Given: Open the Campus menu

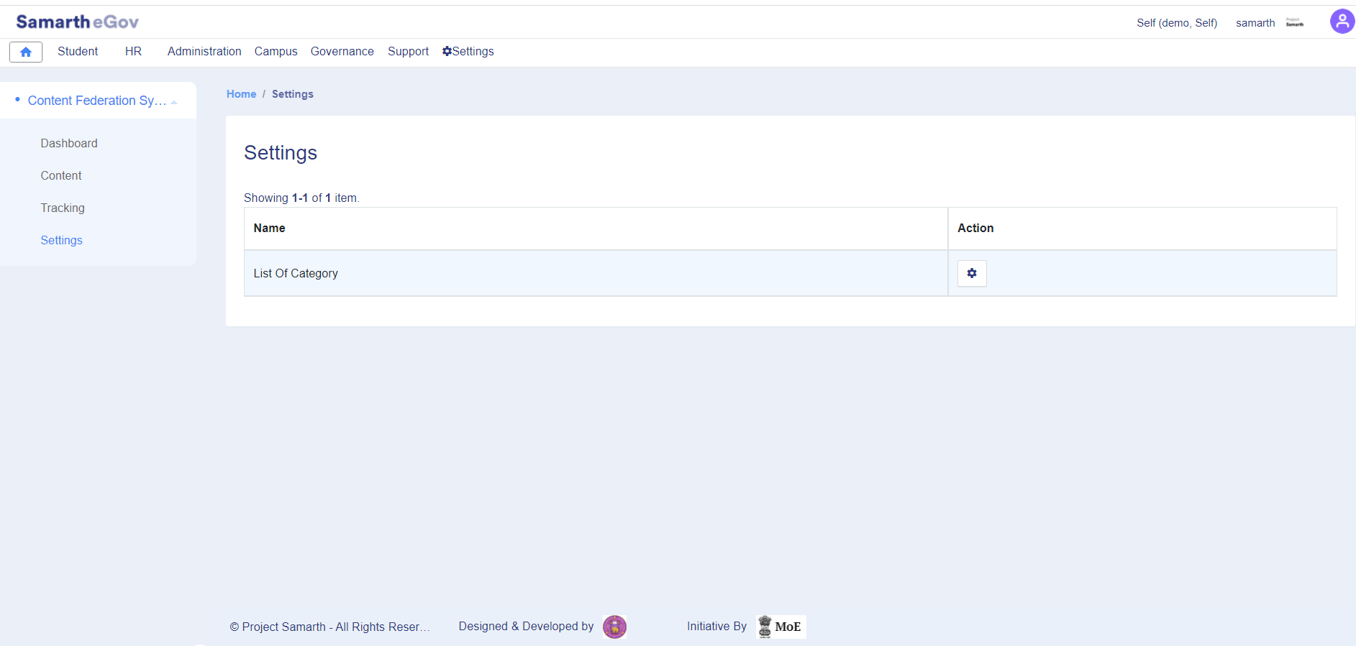Looking at the screenshot, I should [x=276, y=52].
